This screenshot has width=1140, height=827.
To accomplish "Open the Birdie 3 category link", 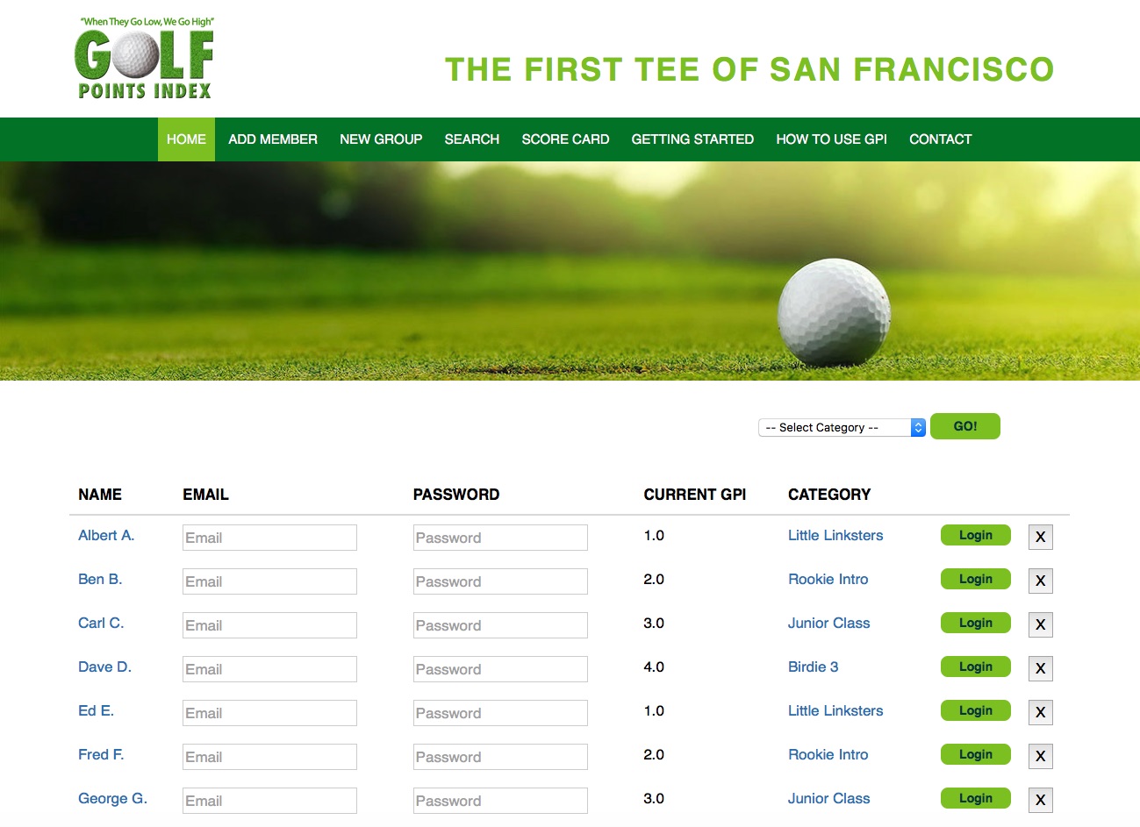I will coord(813,667).
